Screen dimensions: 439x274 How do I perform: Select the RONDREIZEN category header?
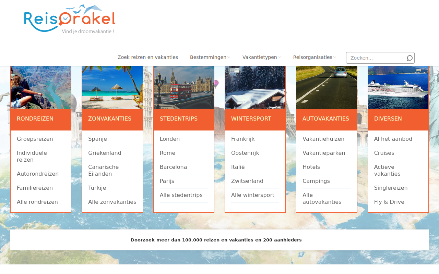coord(41,120)
